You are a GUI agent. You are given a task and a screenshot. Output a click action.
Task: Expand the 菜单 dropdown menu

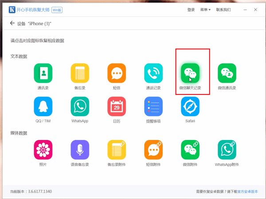point(204,9)
